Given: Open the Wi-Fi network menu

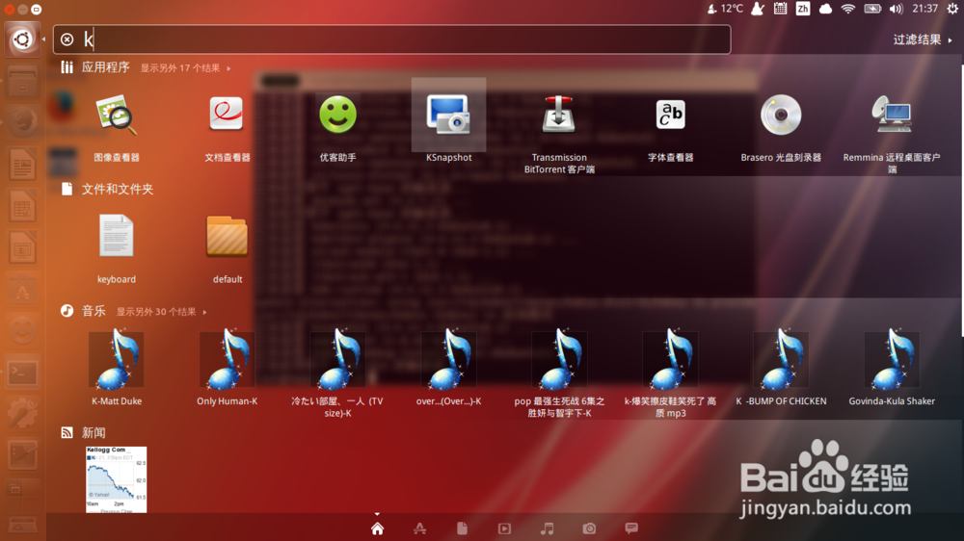Looking at the screenshot, I should (848, 9).
